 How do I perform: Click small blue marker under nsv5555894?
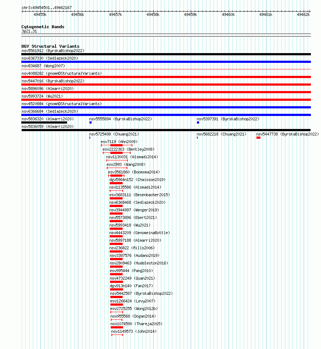pos(91,122)
